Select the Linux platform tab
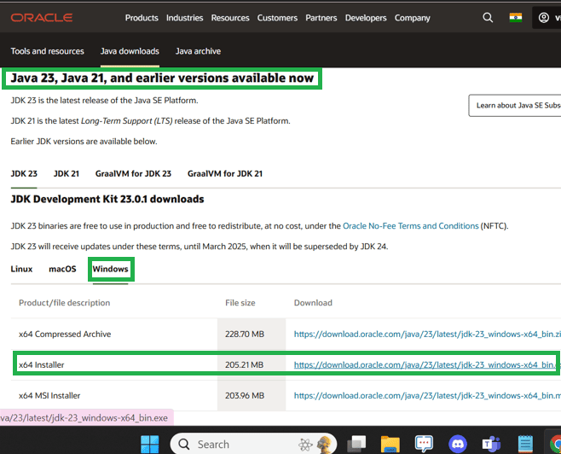Screen dimensions: 561x454 tap(21, 269)
